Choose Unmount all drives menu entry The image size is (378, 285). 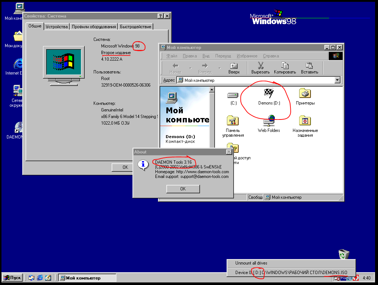click(251, 263)
